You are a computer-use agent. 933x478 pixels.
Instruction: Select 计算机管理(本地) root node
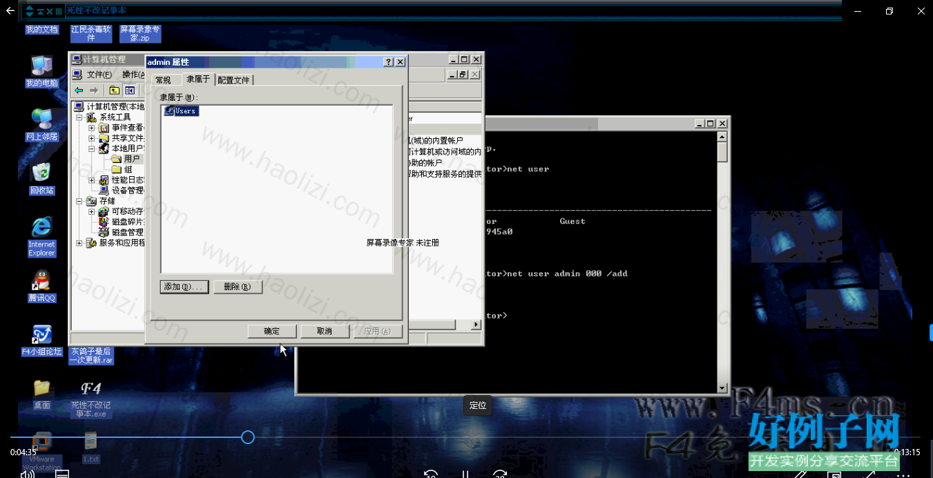tap(110, 106)
